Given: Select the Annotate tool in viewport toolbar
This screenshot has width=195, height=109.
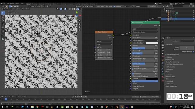Looking at the screenshot, I should point(3,35).
